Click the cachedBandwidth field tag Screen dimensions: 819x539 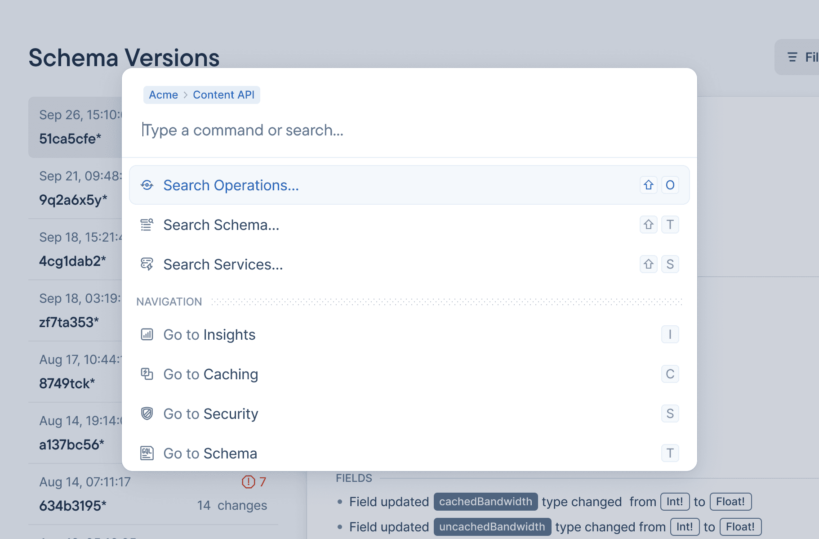click(x=485, y=502)
